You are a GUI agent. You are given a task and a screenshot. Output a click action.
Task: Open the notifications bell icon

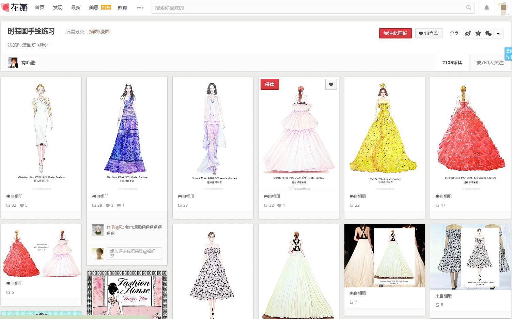487,7
